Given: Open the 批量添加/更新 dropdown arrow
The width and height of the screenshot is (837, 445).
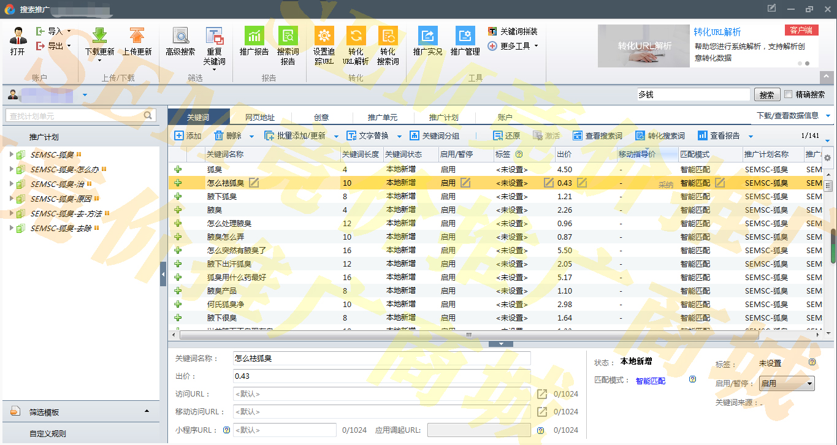Looking at the screenshot, I should tap(336, 136).
